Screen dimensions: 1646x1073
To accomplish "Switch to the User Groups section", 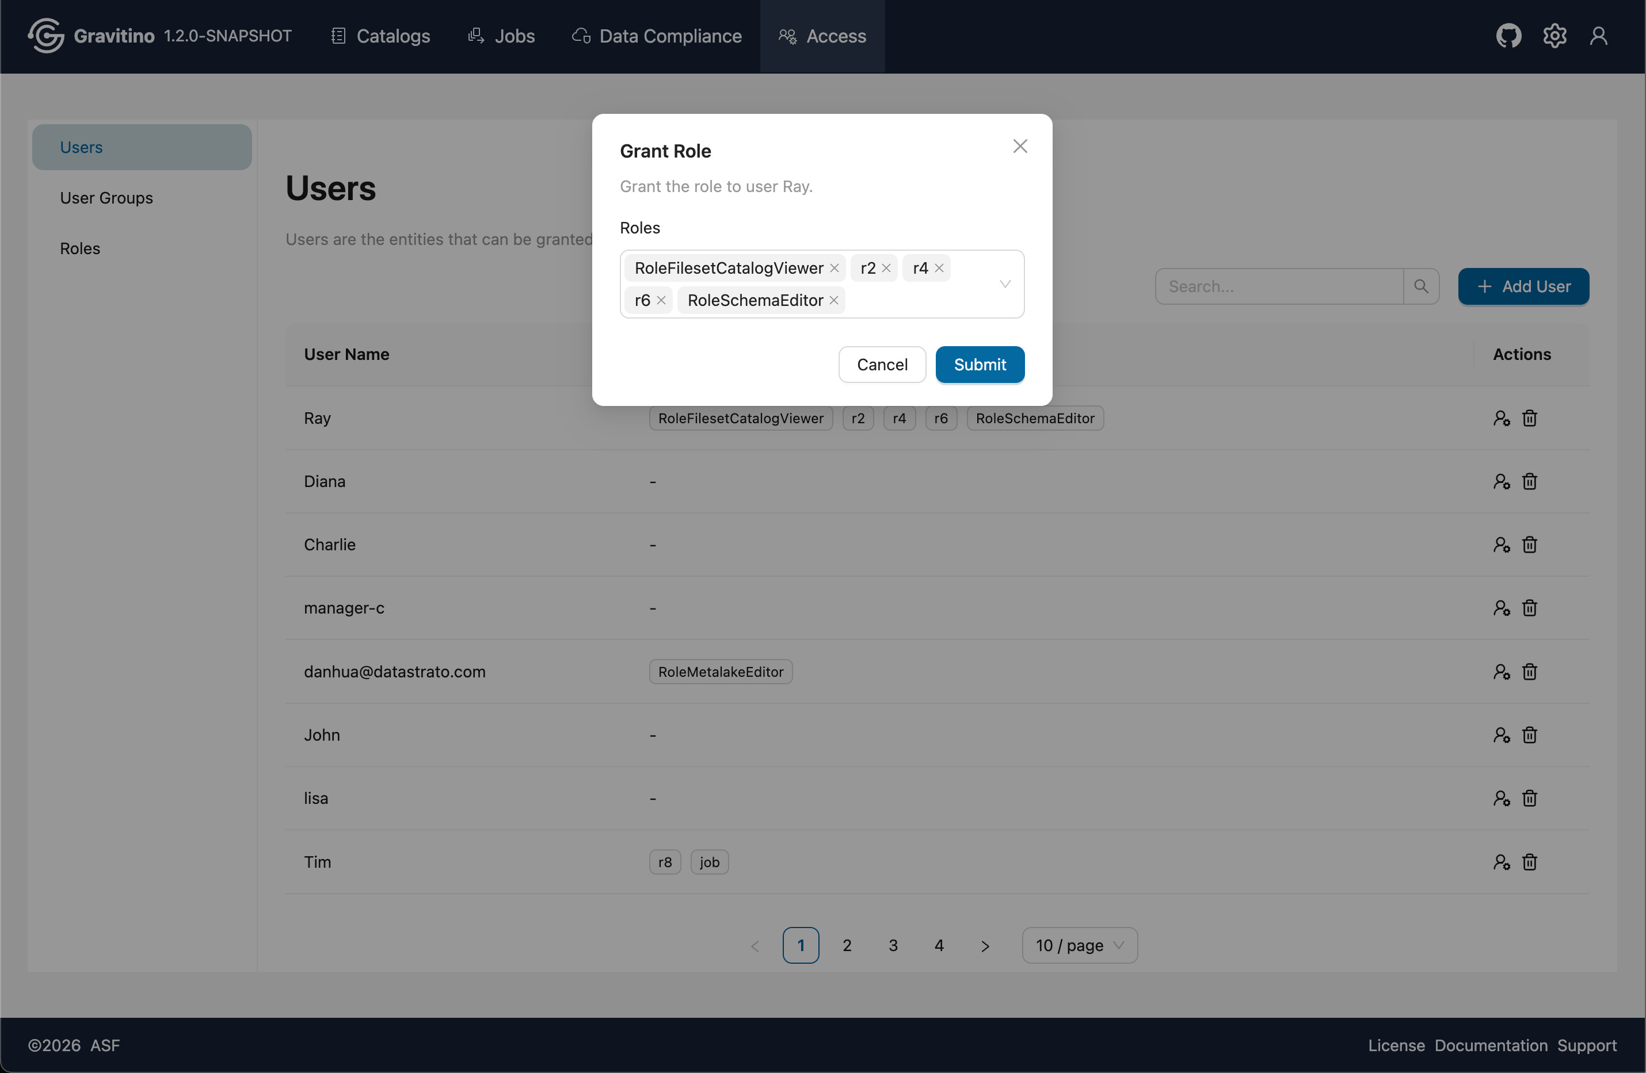I will click(x=106, y=198).
